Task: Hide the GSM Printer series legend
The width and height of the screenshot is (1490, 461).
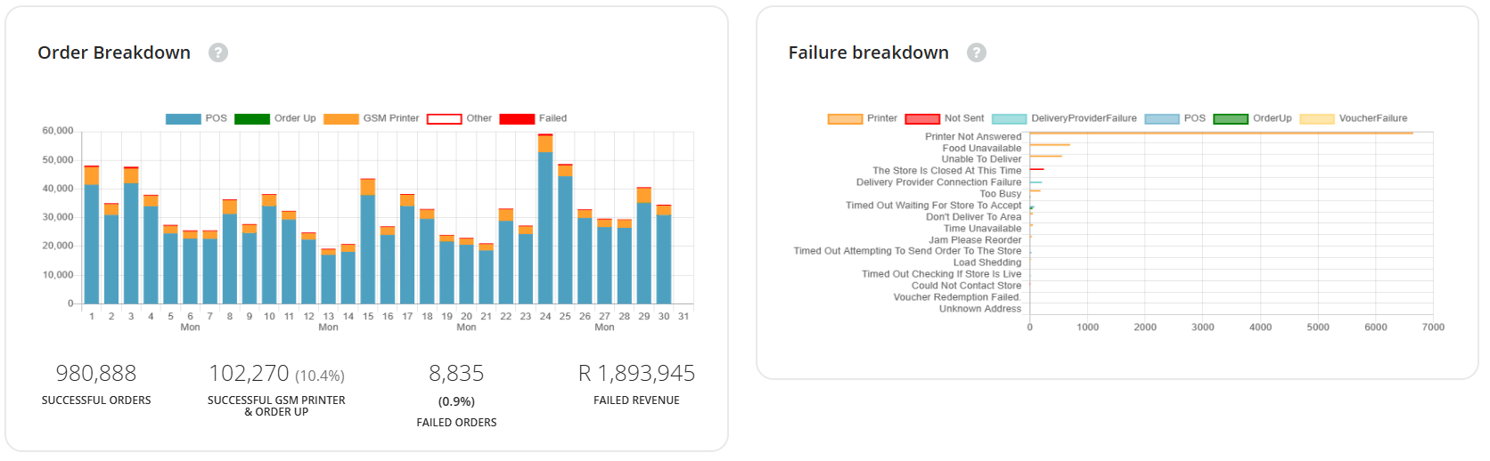Action: [x=371, y=118]
